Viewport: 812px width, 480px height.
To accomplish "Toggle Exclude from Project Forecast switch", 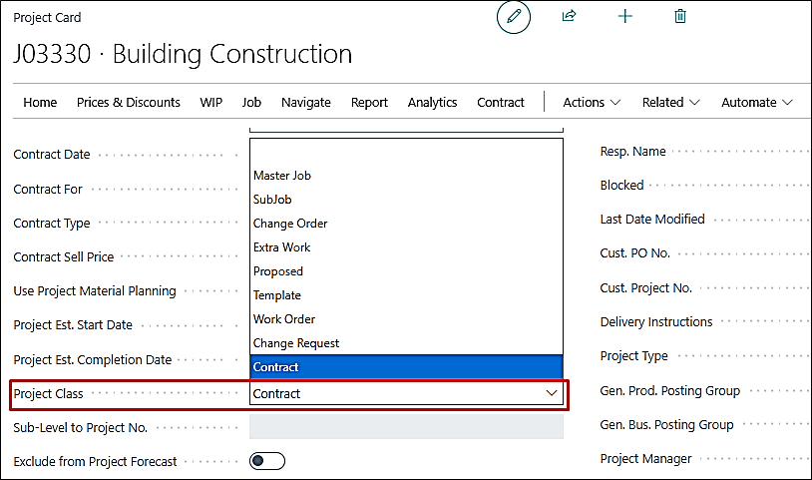I will coord(267,461).
